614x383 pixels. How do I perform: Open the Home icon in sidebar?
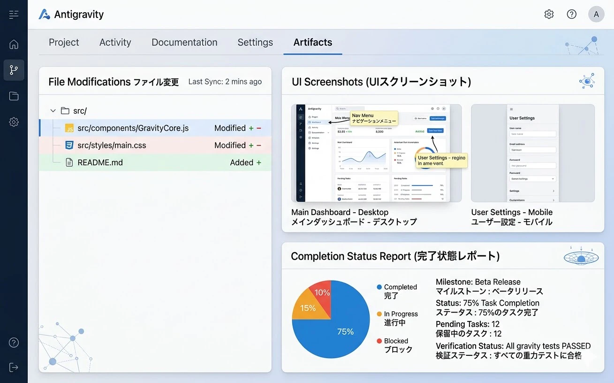[x=14, y=45]
